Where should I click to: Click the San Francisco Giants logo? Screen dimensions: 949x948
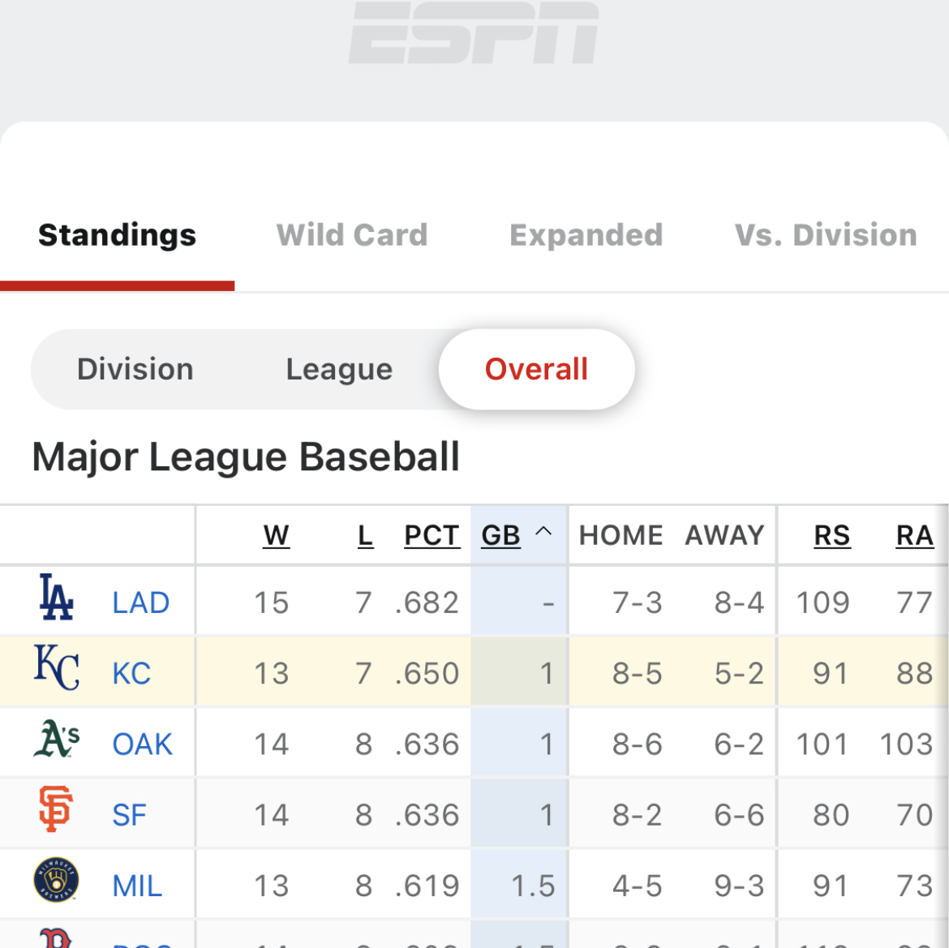56,809
